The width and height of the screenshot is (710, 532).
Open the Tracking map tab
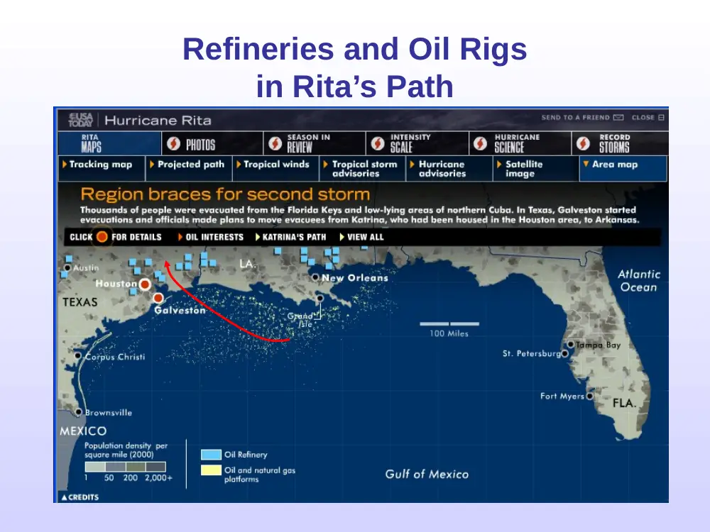(102, 168)
